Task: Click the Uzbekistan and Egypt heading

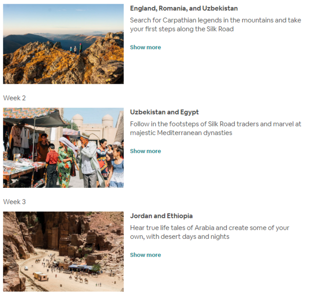Action: [x=164, y=112]
